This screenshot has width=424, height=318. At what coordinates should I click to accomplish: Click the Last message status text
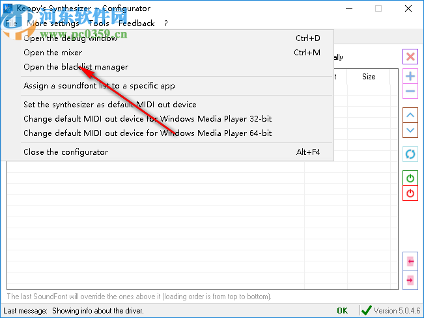74,311
